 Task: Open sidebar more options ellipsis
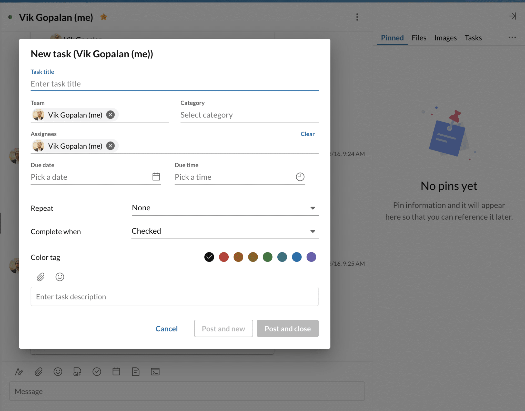click(x=512, y=38)
